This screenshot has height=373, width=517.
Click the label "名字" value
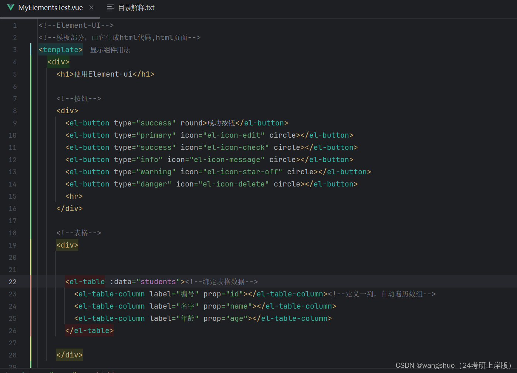click(187, 306)
